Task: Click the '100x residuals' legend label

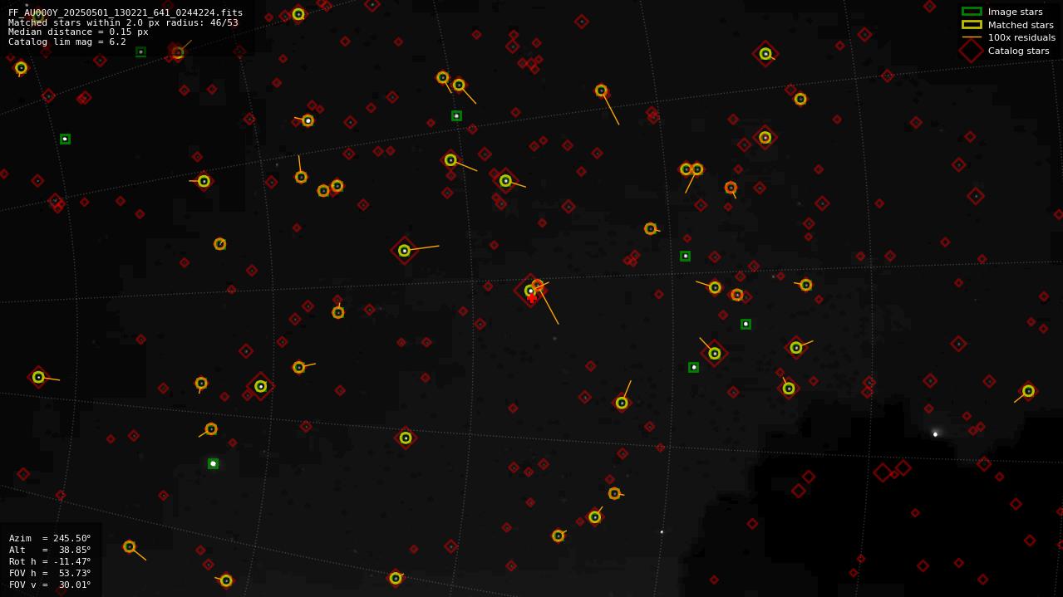Action: pos(1021,37)
